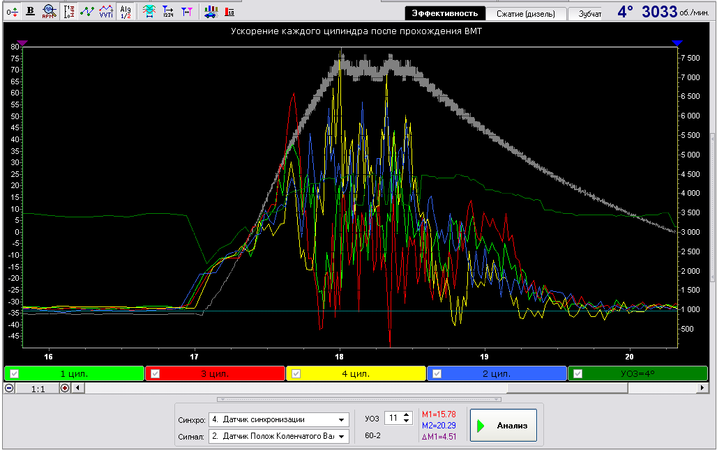Click the ΔM1=4.51 value

[x=439, y=437]
